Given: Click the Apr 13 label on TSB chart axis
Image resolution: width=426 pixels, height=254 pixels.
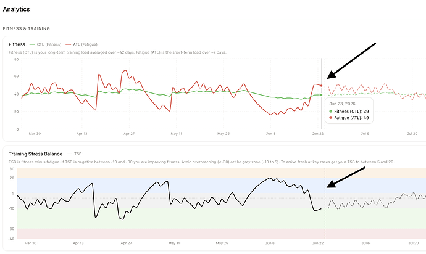Looking at the screenshot, I should [x=78, y=243].
